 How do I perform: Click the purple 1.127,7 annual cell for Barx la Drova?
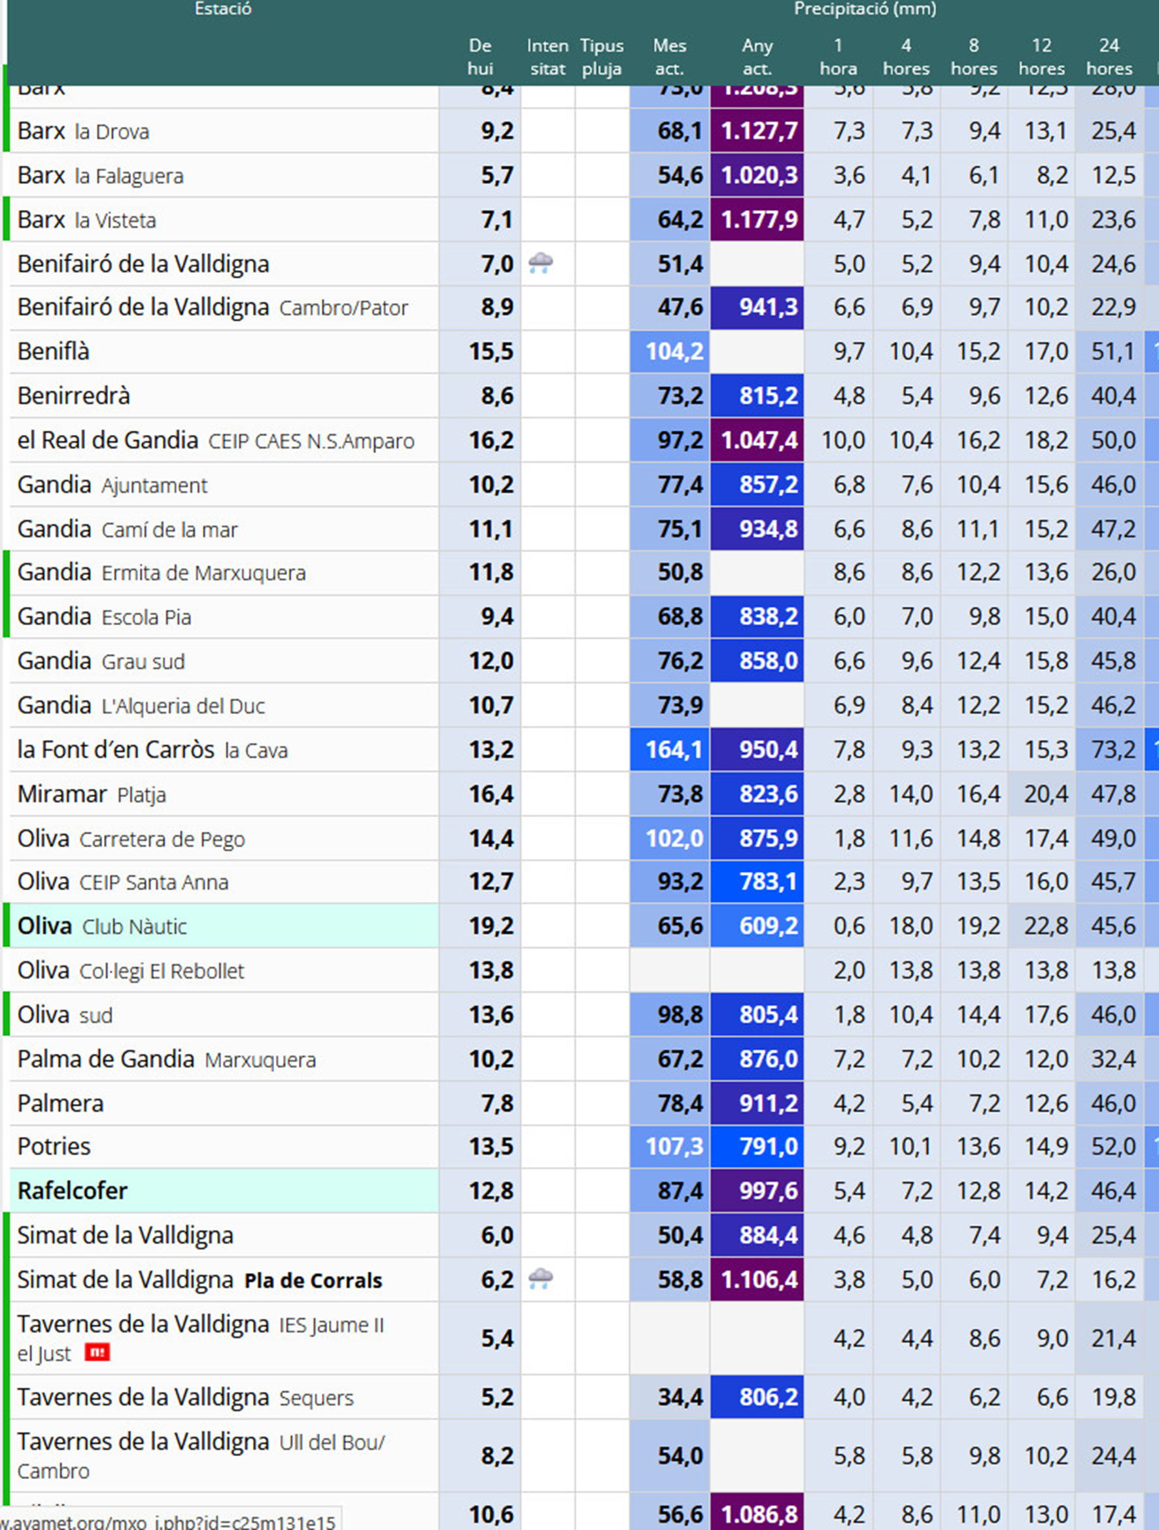tap(757, 131)
